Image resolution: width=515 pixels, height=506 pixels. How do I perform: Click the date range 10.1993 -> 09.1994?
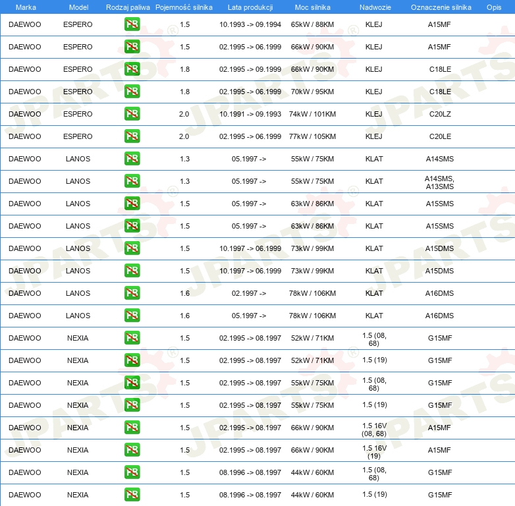(x=250, y=24)
